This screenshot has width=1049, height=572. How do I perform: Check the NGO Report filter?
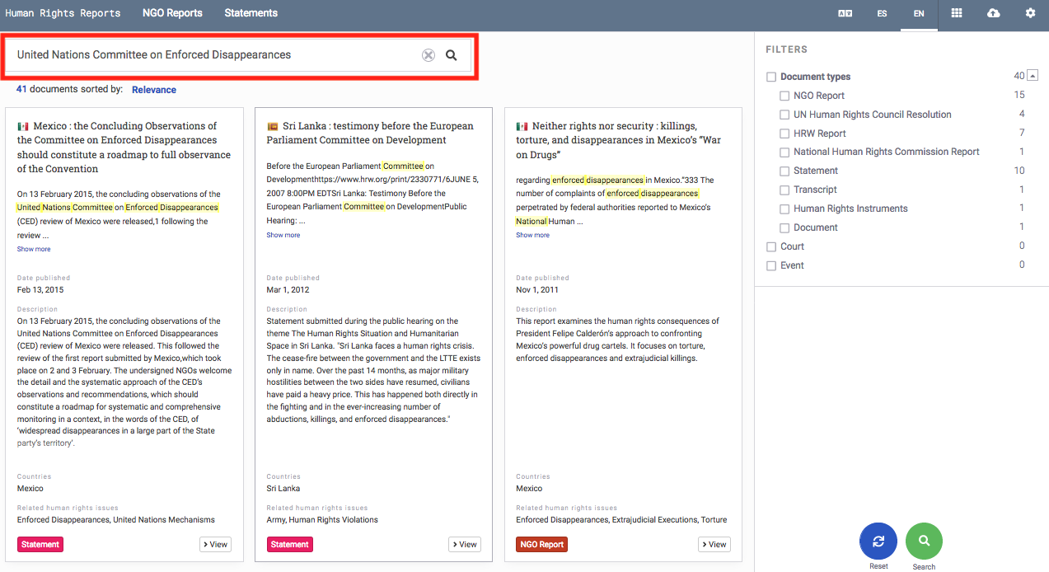tap(785, 96)
